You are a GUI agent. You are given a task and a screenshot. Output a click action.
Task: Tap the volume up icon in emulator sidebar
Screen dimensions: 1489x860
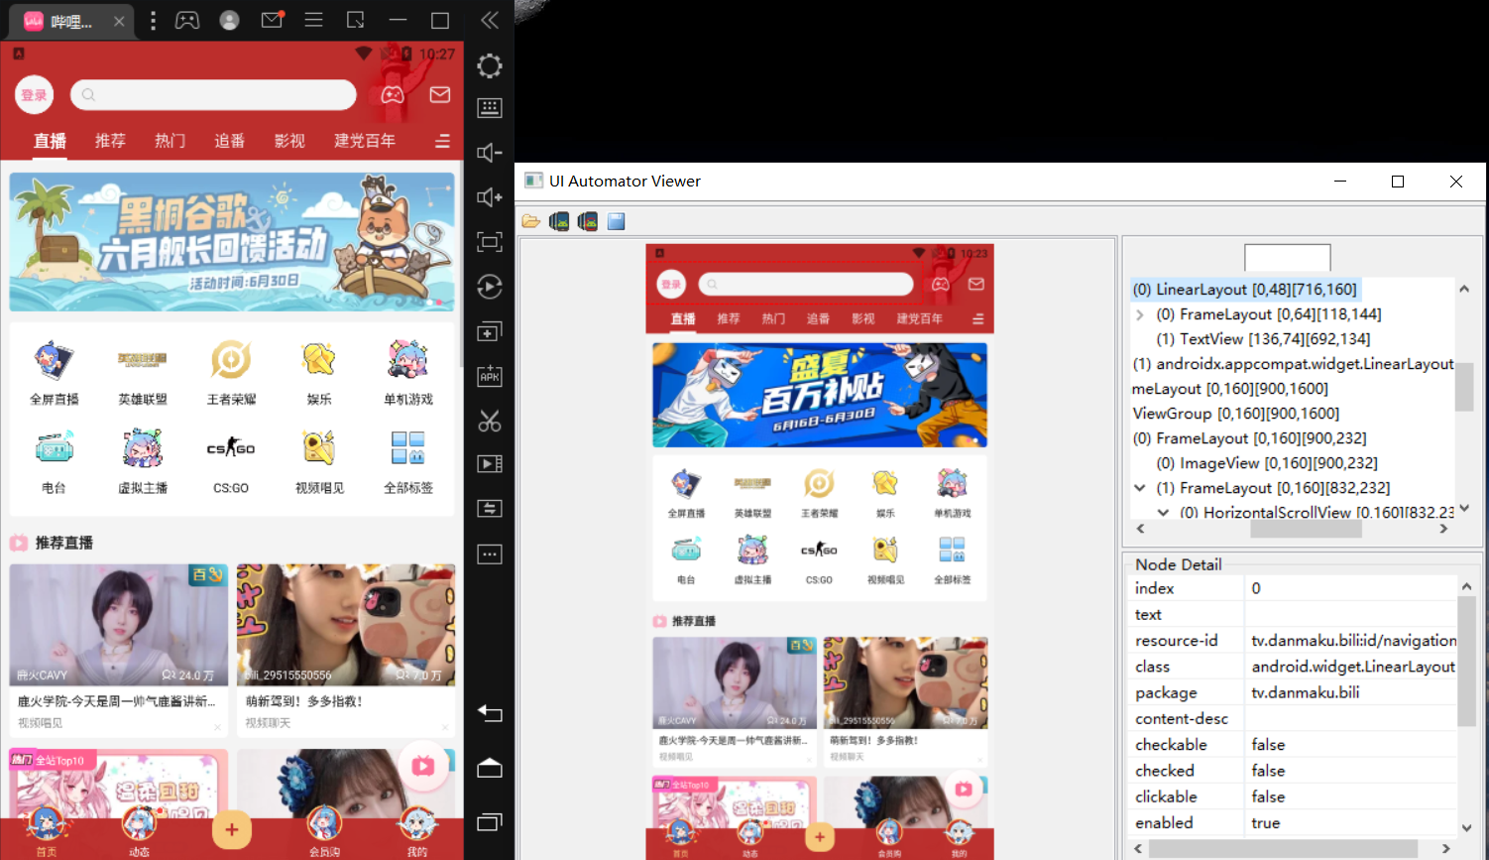(x=489, y=197)
